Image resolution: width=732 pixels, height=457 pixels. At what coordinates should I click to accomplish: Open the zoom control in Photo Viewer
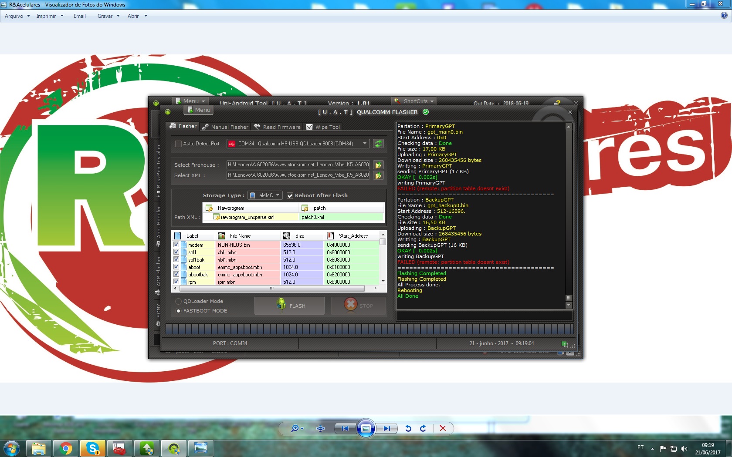(x=297, y=428)
